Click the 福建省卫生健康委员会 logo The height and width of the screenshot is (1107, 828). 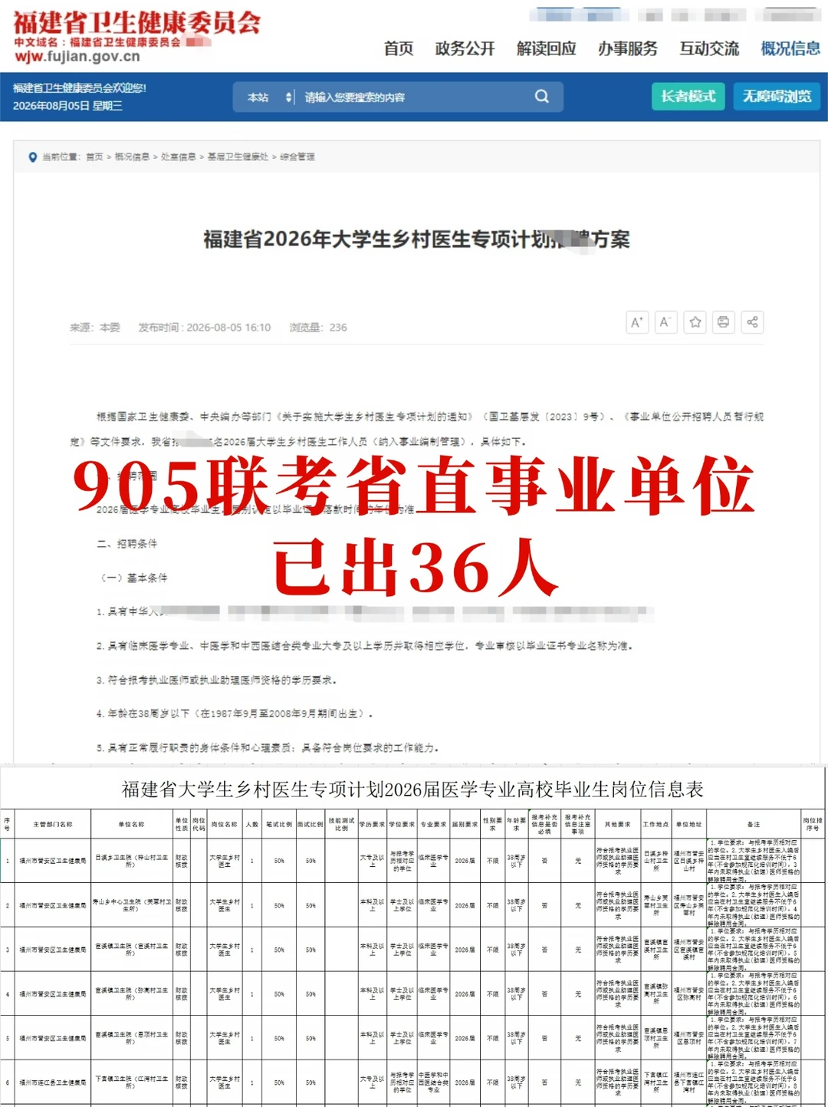[x=136, y=23]
